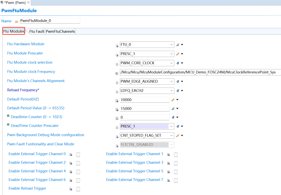Open the Ftu Hardware Module FTU_0 dropdown
281x195 pixels.
(x=171, y=45)
